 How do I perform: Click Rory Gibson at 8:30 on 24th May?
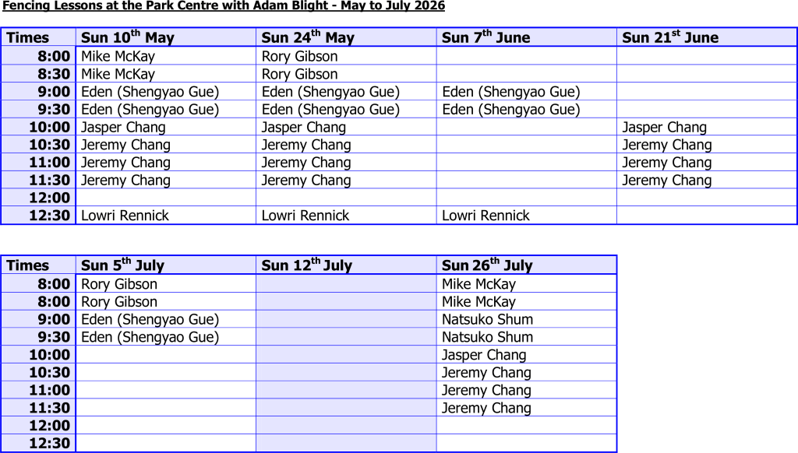coord(299,74)
